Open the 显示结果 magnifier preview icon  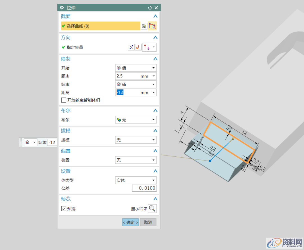(x=152, y=209)
